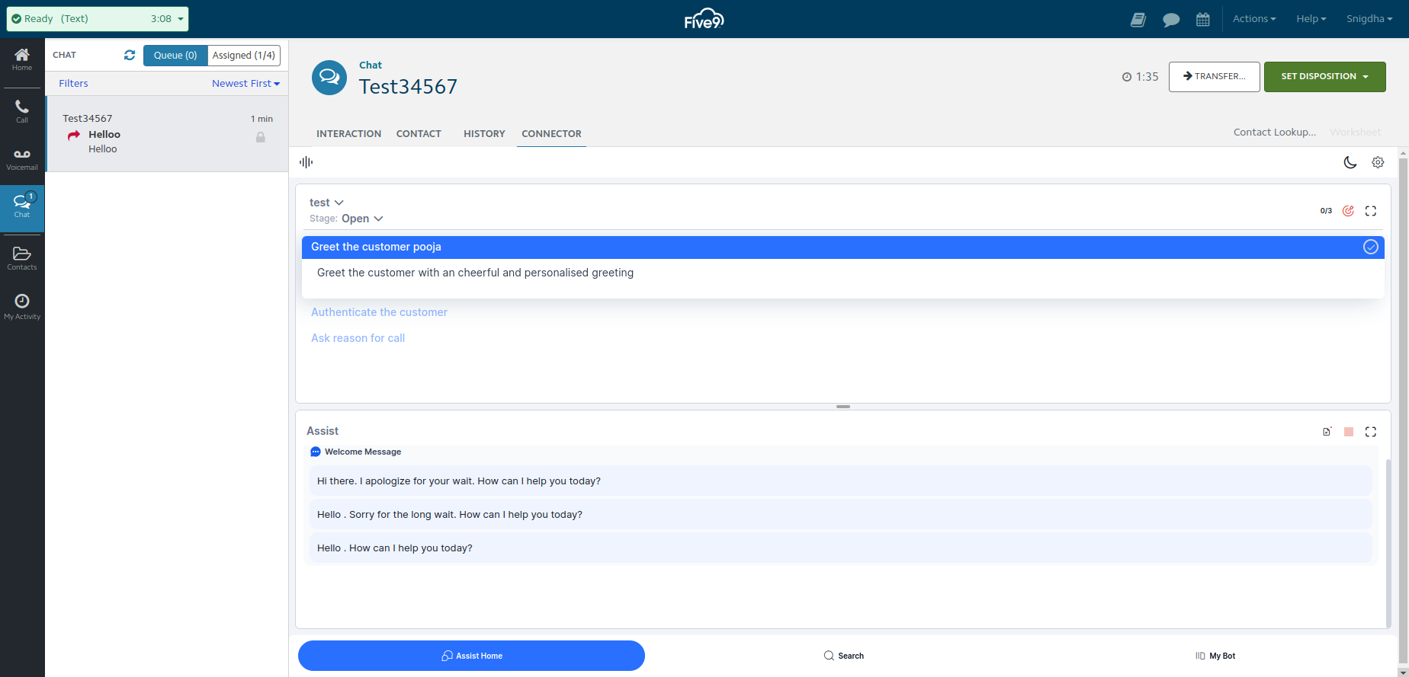Open the knowledge book icon in header
The image size is (1409, 677).
(x=1138, y=19)
